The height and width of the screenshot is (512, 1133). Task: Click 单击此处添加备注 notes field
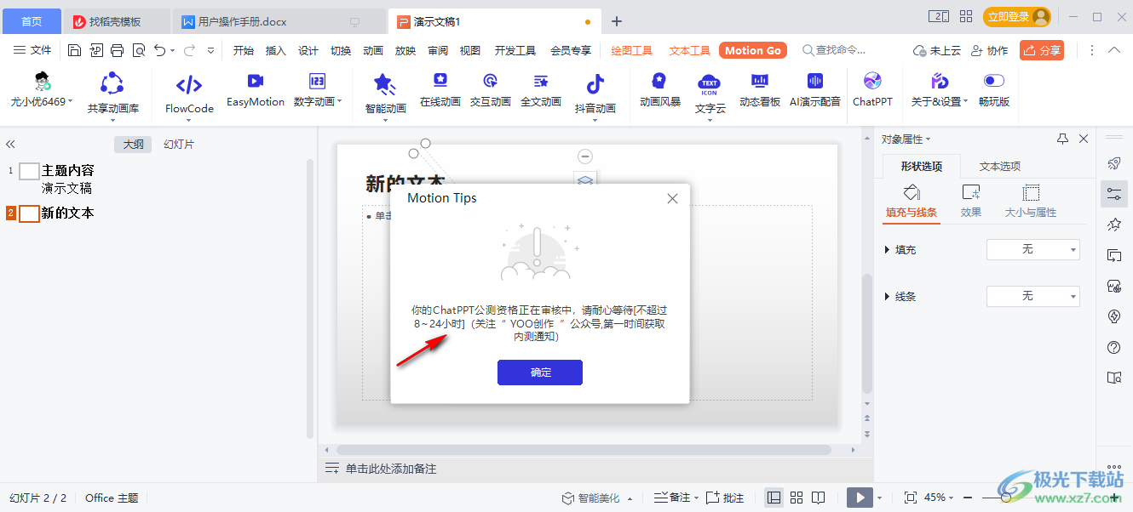391,469
